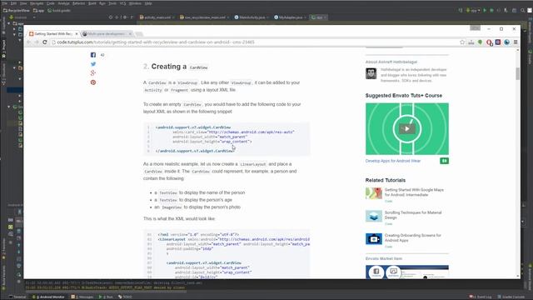Go forward in browser history
The width and height of the screenshot is (533, 300).
click(x=37, y=42)
